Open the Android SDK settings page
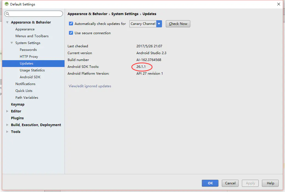285x192 pixels. (30, 77)
